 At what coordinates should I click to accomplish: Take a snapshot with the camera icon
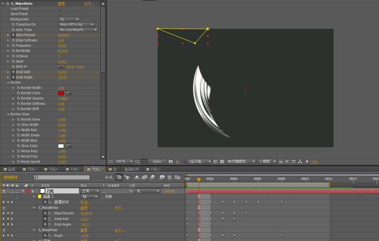(x=171, y=161)
